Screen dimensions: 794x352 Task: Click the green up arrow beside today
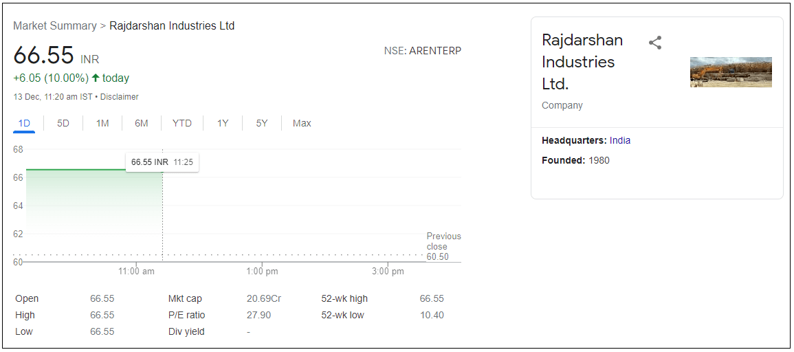click(x=96, y=78)
